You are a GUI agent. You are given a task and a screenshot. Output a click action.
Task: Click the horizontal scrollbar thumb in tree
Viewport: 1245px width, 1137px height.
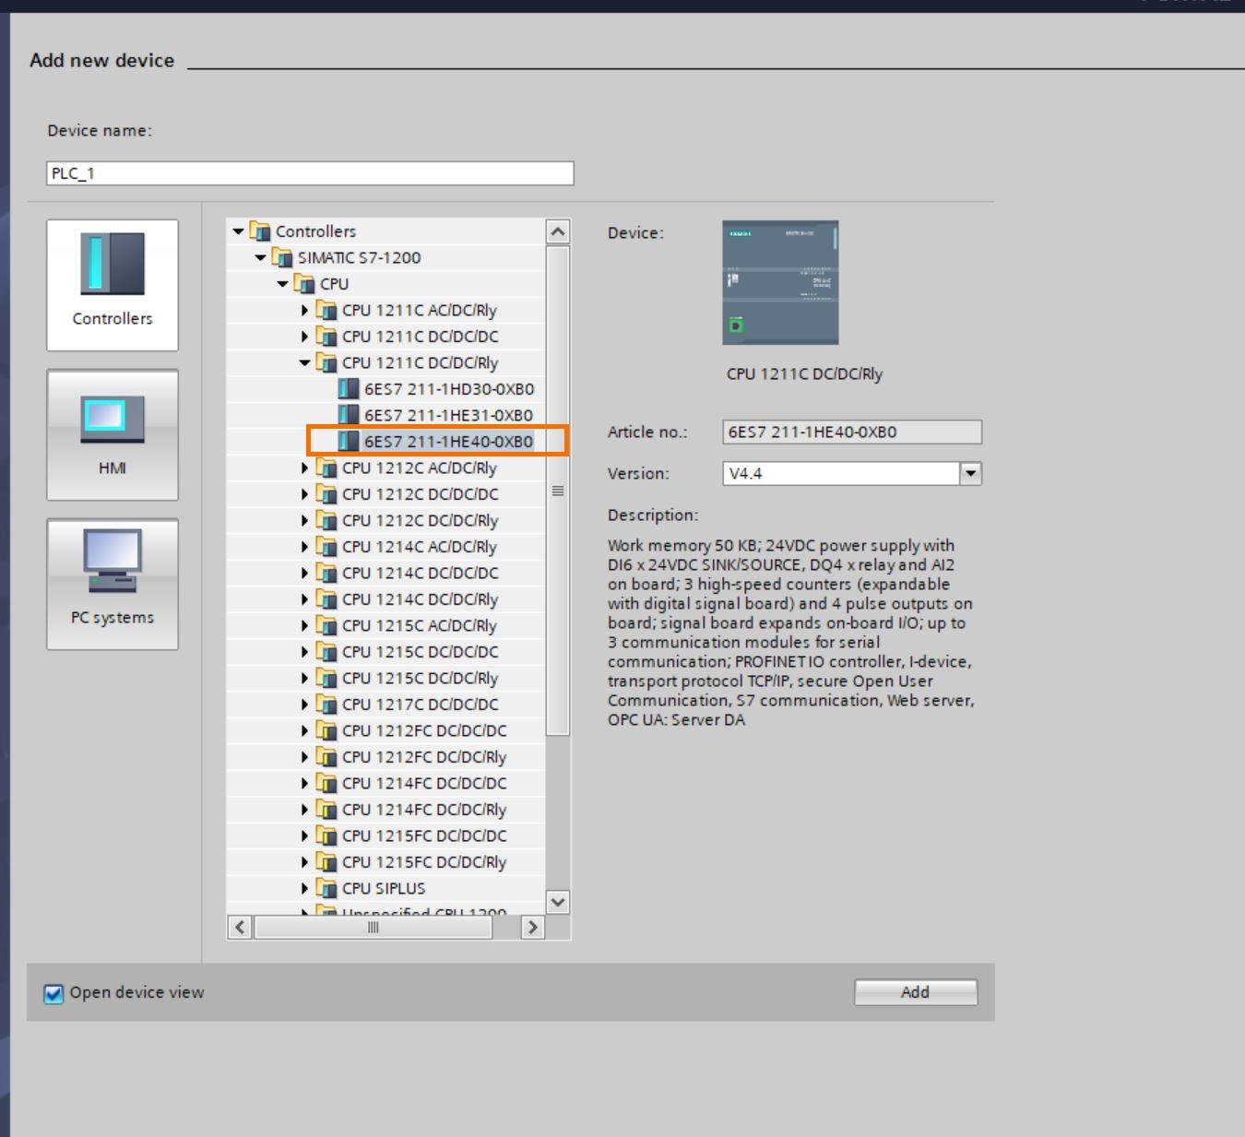pyautogui.click(x=373, y=928)
